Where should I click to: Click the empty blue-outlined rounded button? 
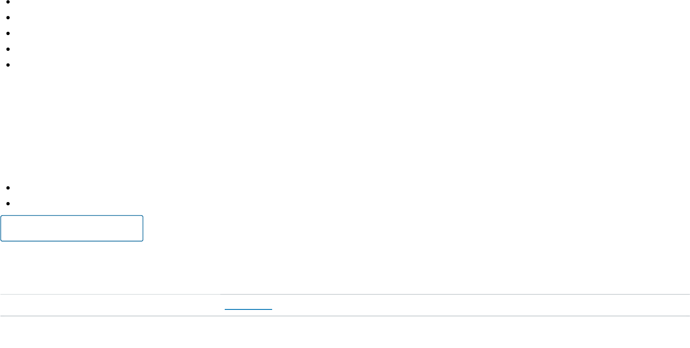[x=72, y=228]
